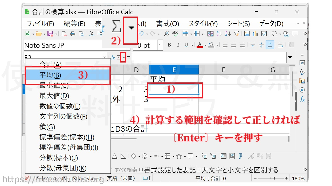Insert a smiley face symbol shape
Screen dimensions: 332x186
145,156
